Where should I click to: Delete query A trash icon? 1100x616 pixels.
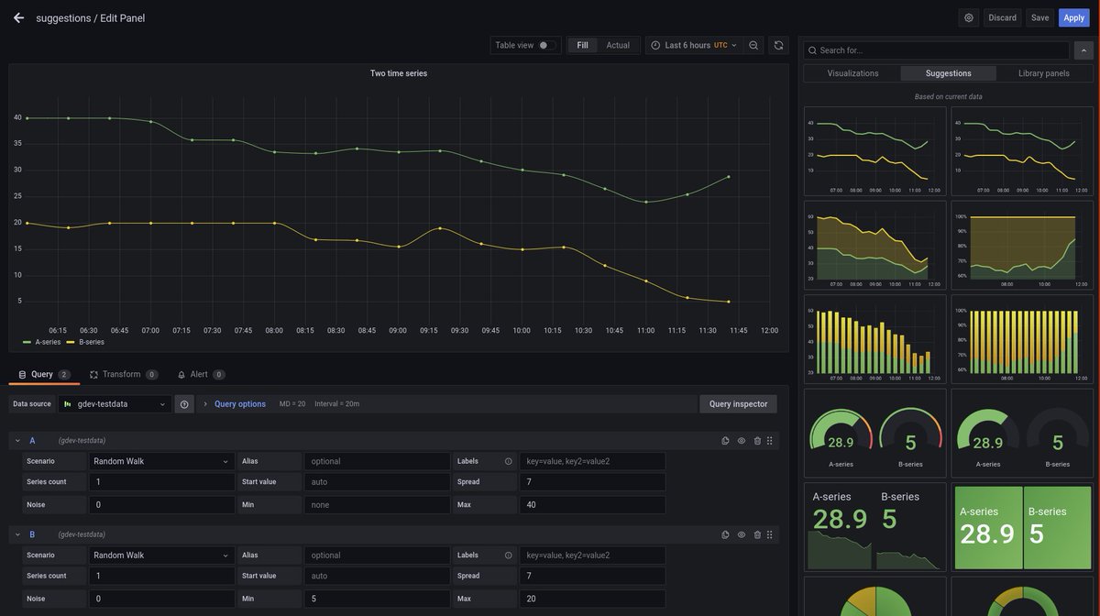(x=757, y=441)
